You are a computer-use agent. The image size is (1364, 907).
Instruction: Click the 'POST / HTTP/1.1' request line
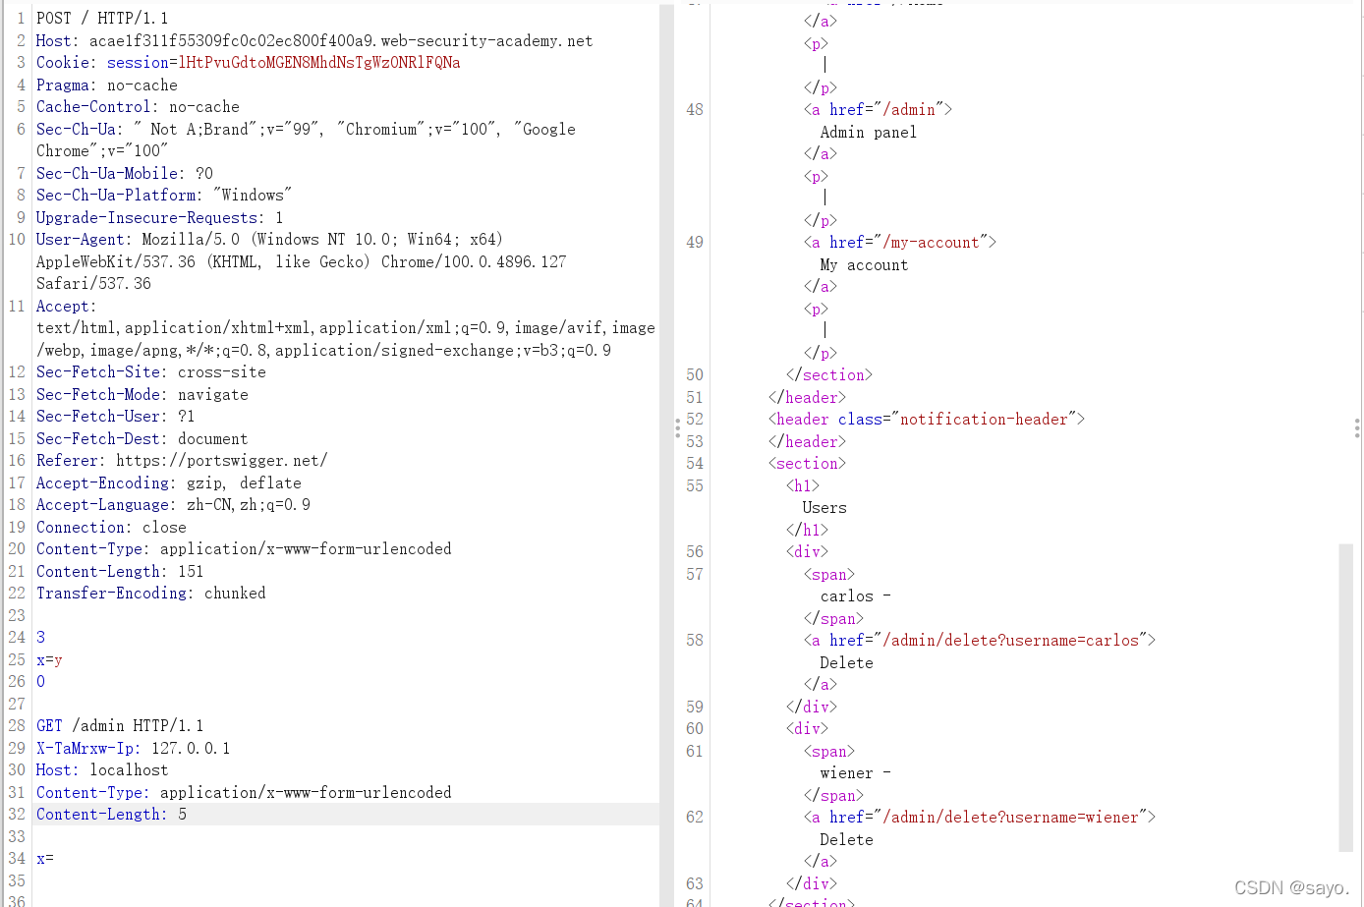[x=102, y=18]
